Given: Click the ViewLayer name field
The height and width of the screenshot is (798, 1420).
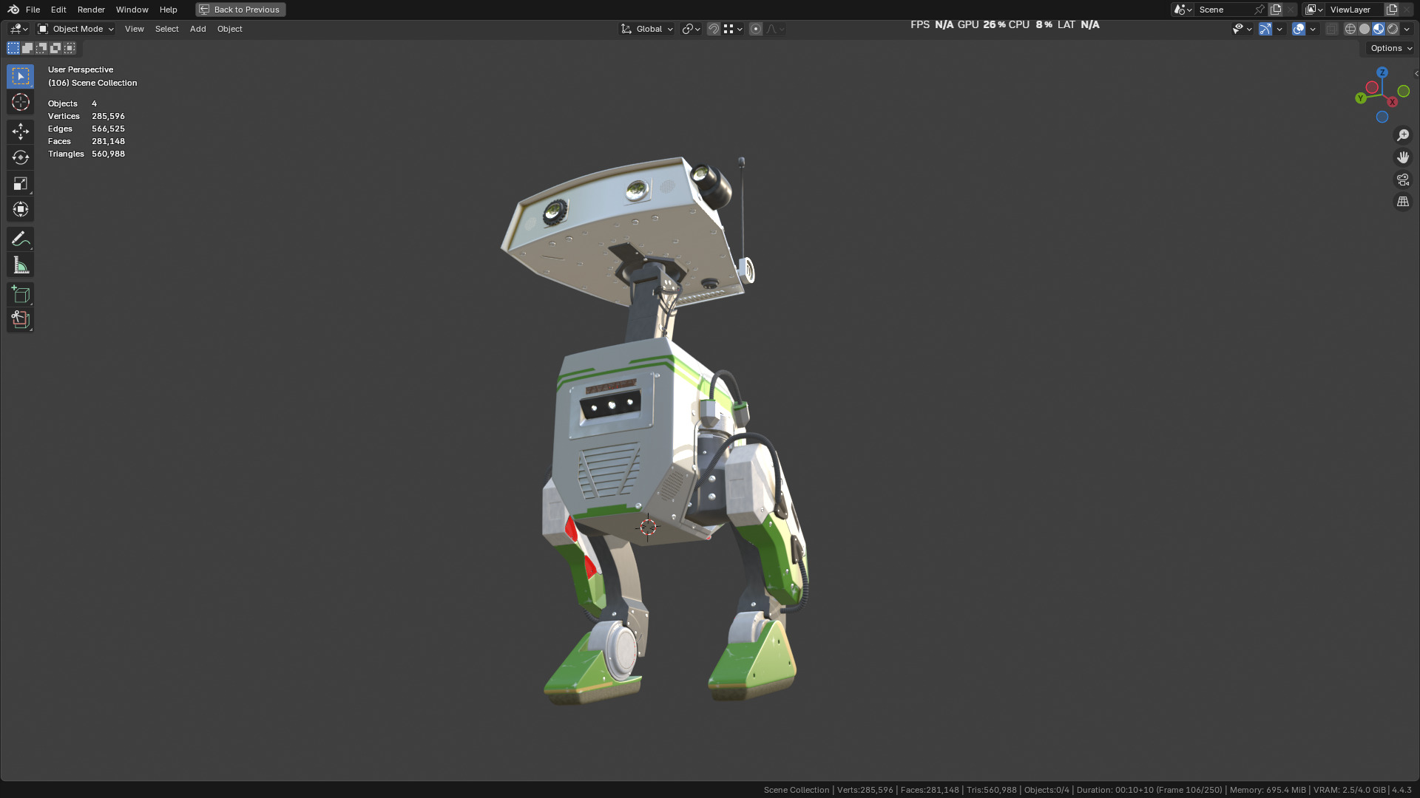Looking at the screenshot, I should click(x=1355, y=10).
